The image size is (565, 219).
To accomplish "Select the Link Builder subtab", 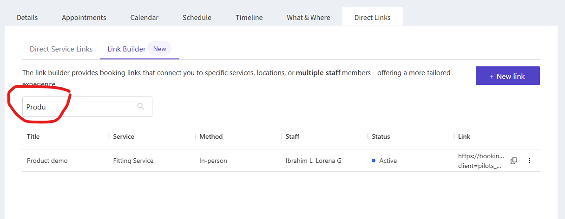I will [127, 49].
